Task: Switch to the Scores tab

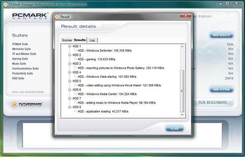Action: [67, 40]
